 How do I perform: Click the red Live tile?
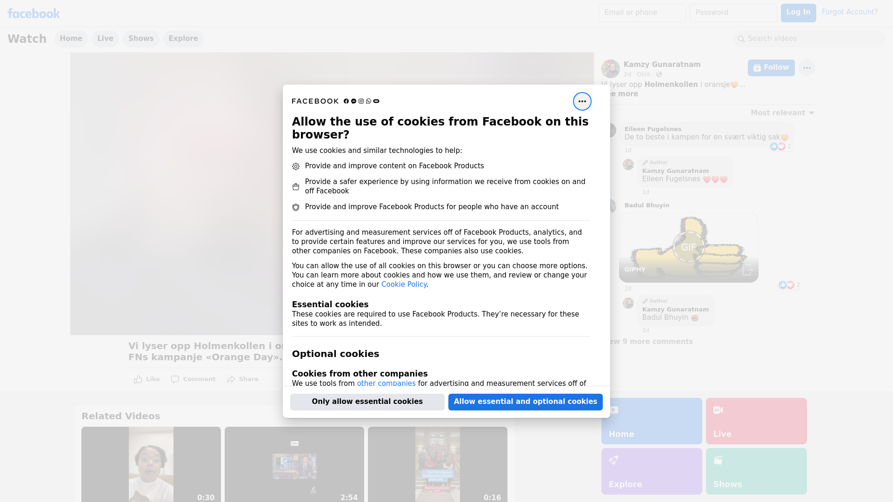click(x=756, y=421)
